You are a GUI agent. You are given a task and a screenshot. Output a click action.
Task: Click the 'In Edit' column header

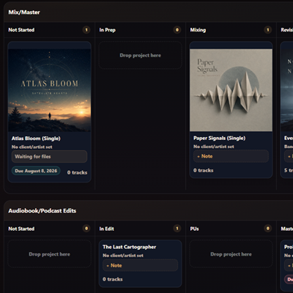(x=107, y=229)
